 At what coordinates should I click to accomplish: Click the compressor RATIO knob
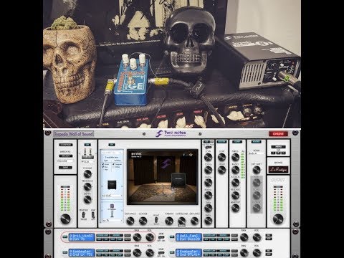point(236,170)
